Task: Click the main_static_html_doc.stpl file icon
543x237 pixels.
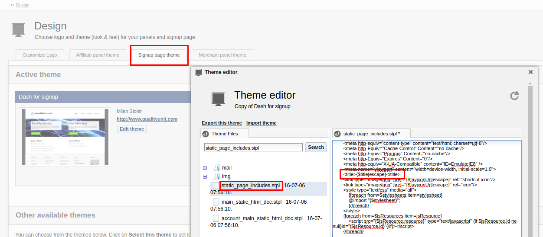Action: point(216,202)
